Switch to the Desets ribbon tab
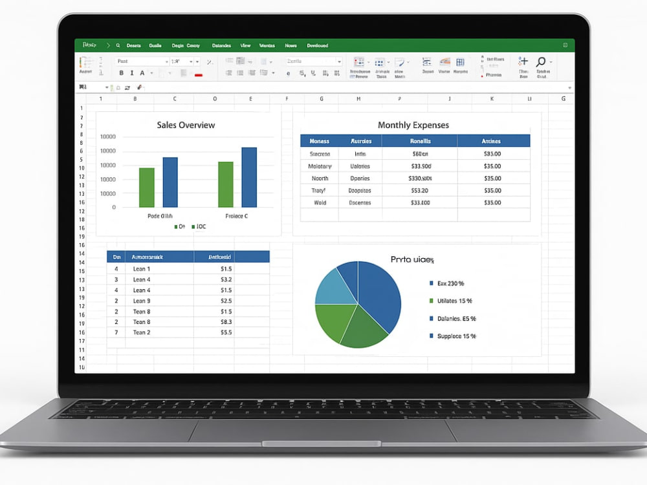 point(134,46)
